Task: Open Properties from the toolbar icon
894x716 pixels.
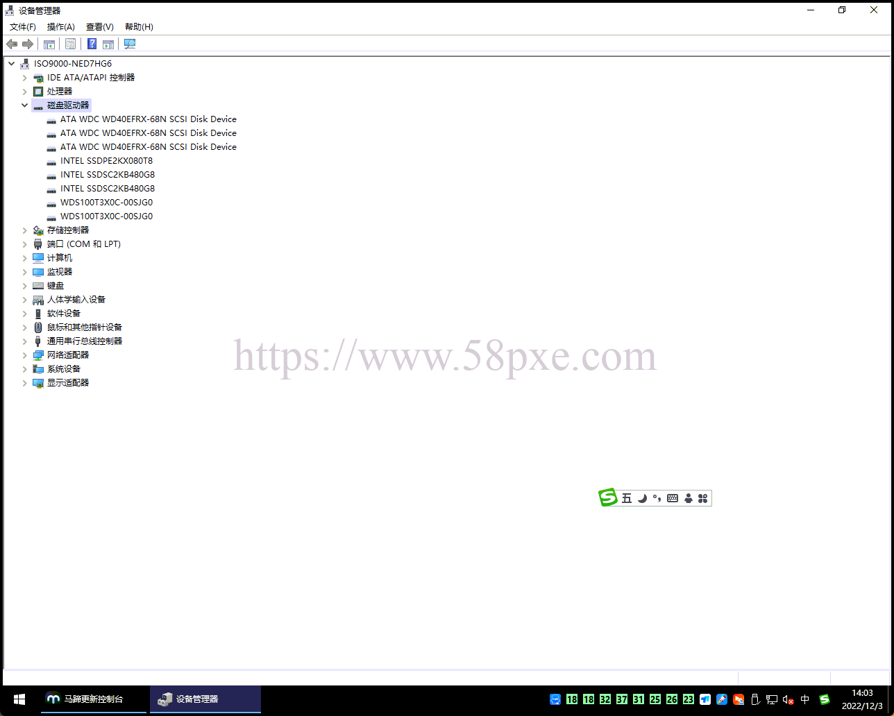Action: (x=70, y=44)
